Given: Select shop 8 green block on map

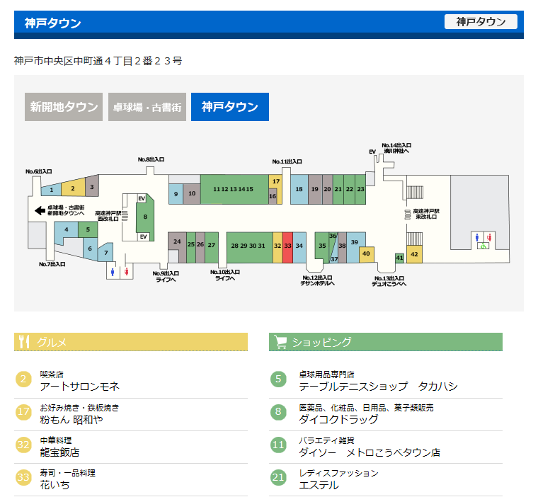Looking at the screenshot, I should point(145,217).
